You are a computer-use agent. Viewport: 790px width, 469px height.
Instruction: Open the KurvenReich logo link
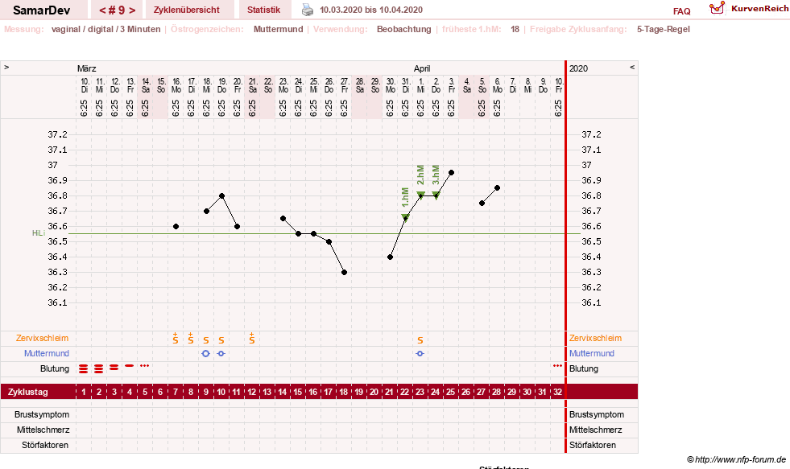[749, 9]
